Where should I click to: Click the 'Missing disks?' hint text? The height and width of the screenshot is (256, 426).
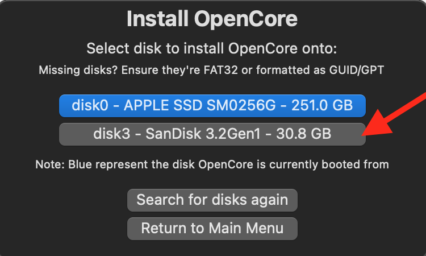pyautogui.click(x=212, y=71)
